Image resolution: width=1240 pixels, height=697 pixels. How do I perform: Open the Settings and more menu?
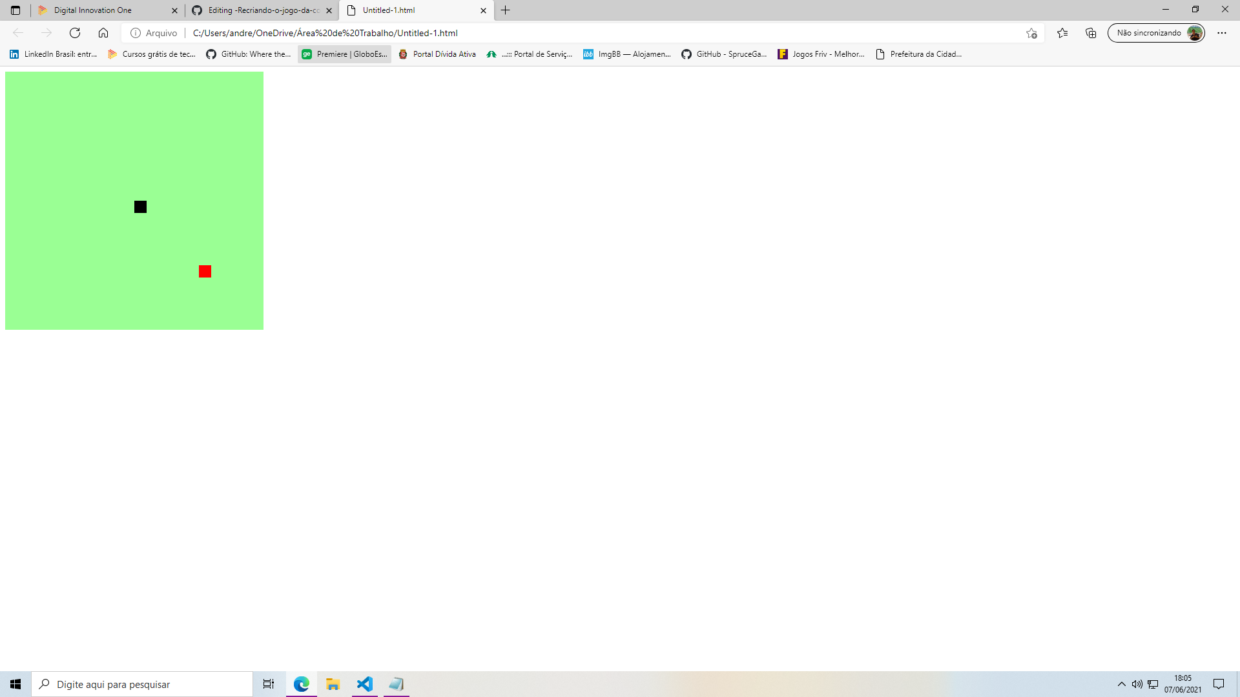[x=1222, y=33]
